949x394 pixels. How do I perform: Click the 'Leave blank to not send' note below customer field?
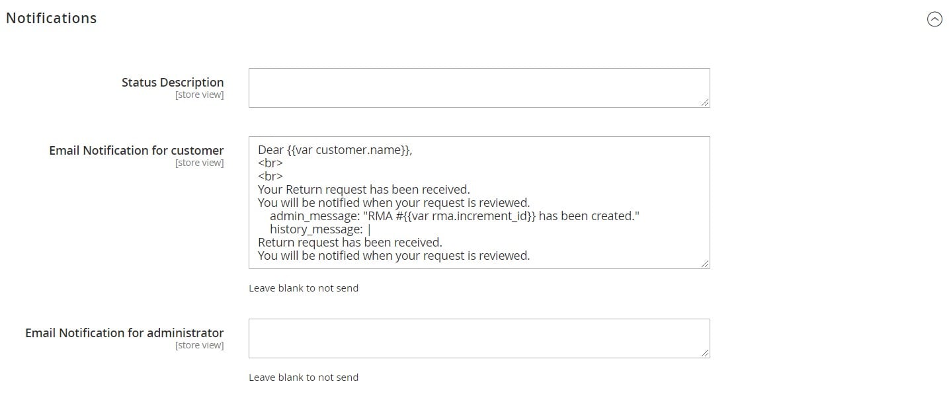(x=304, y=288)
